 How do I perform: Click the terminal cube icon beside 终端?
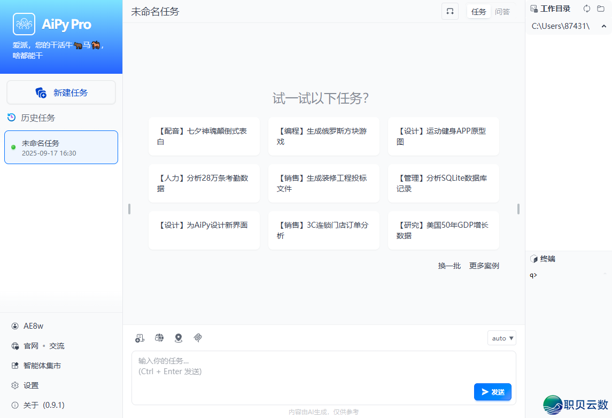[533, 259]
